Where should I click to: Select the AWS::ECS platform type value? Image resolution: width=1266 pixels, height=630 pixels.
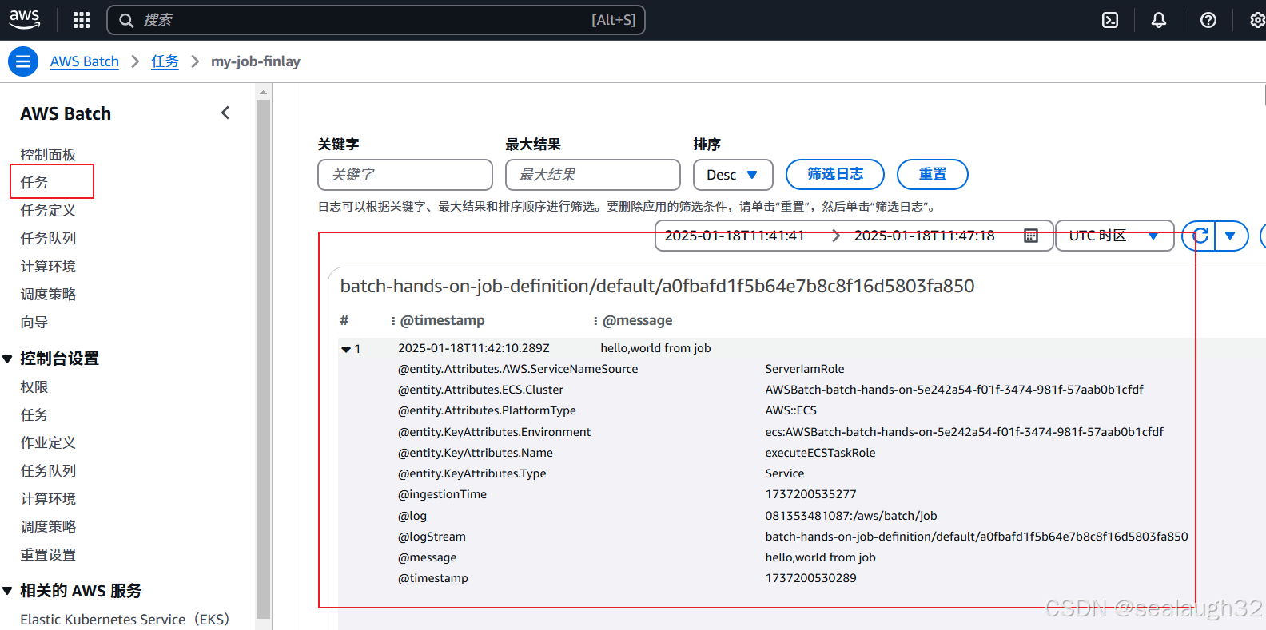click(x=791, y=410)
